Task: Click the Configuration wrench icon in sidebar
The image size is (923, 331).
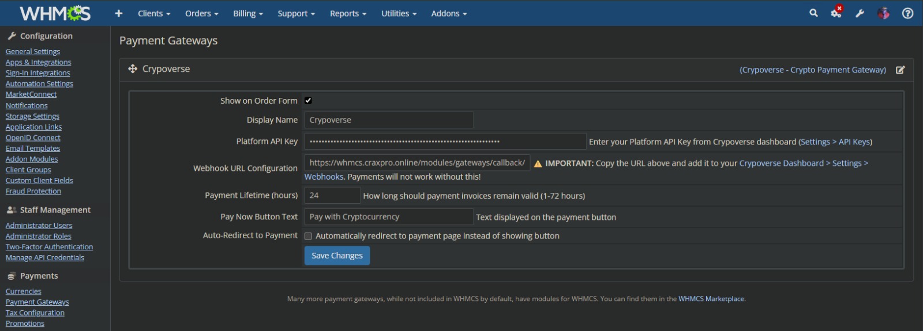Action: coord(12,36)
